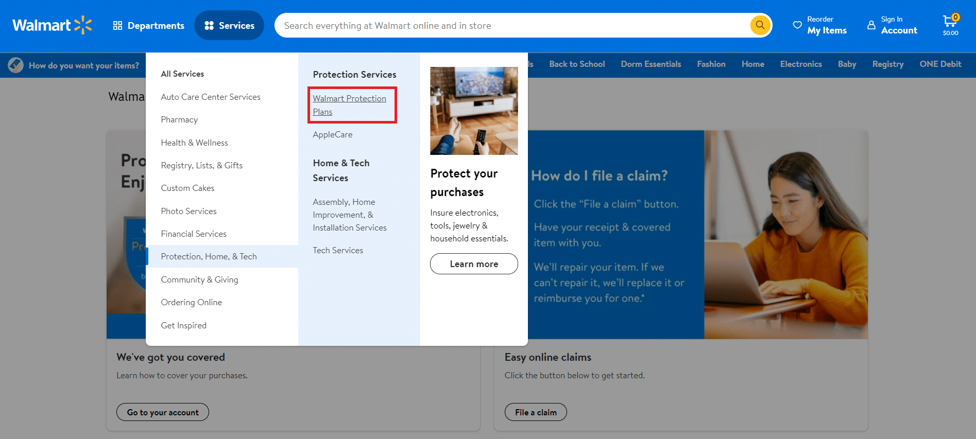This screenshot has width=976, height=439.
Task: Select All Services in menu
Action: (x=182, y=74)
